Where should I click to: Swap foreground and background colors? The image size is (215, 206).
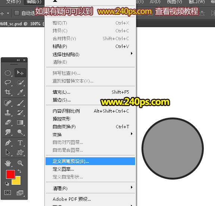tap(19, 171)
